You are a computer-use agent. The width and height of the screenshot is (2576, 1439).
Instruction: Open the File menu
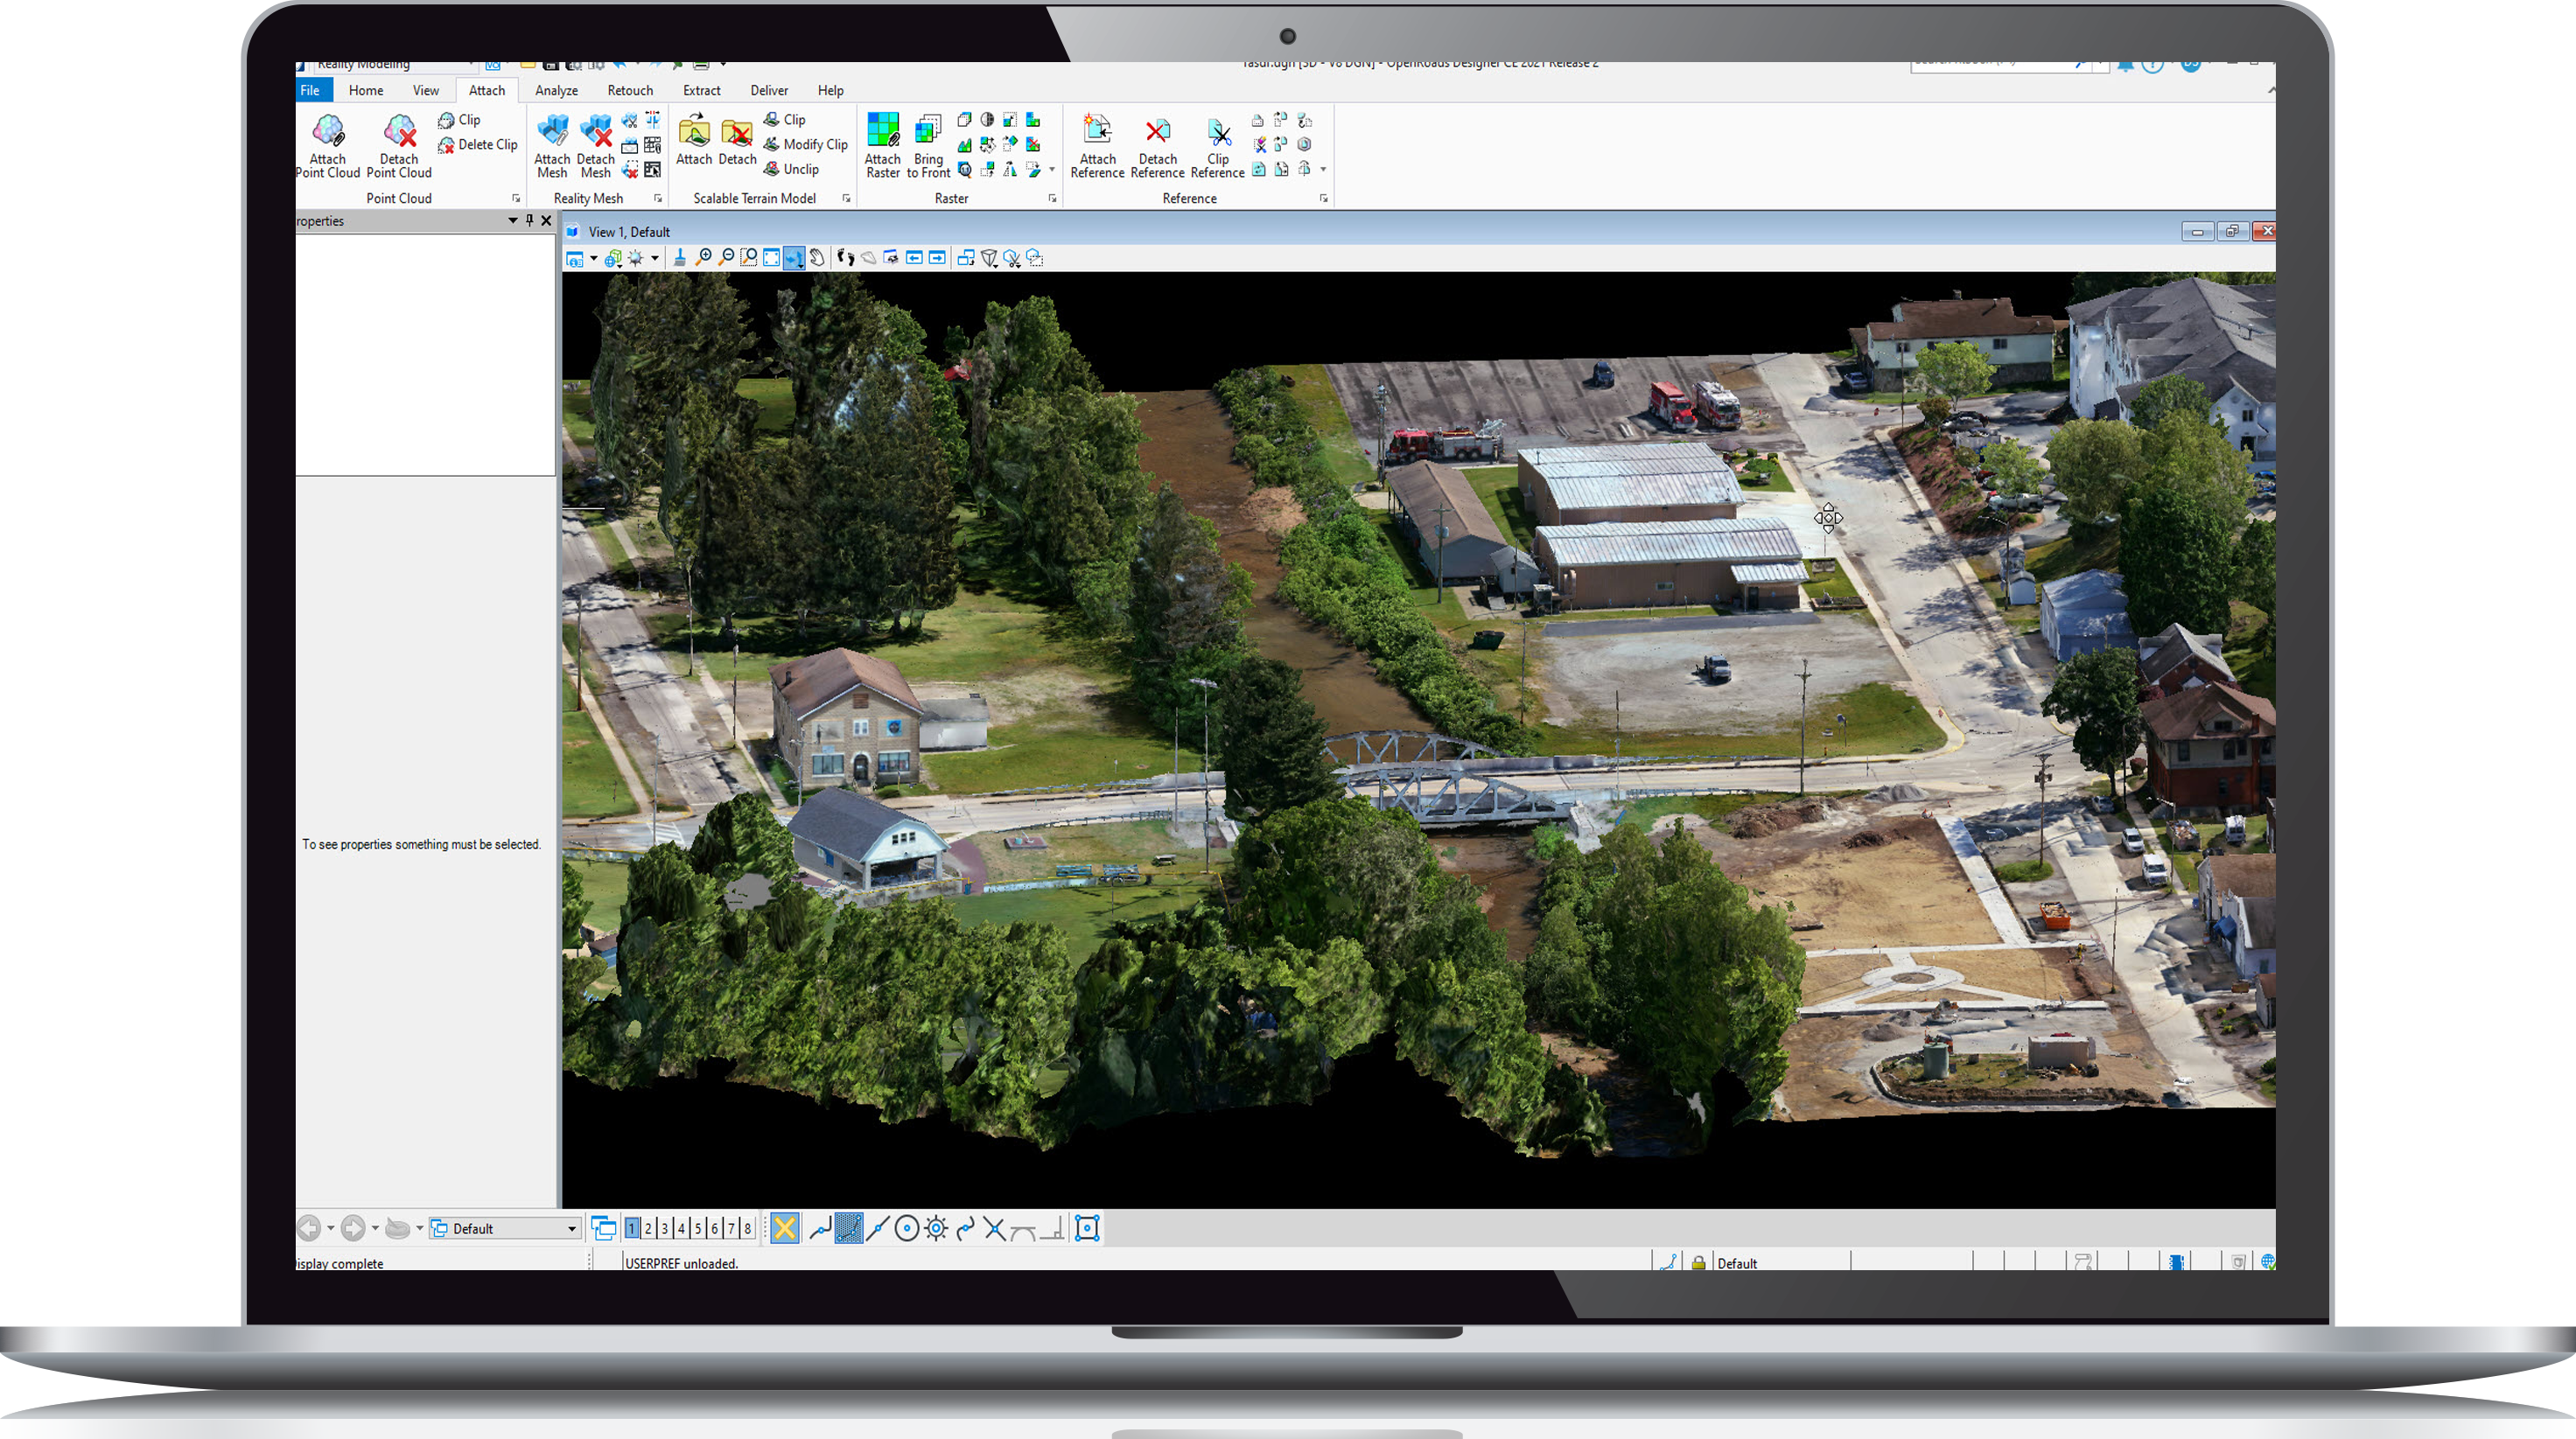pyautogui.click(x=311, y=90)
